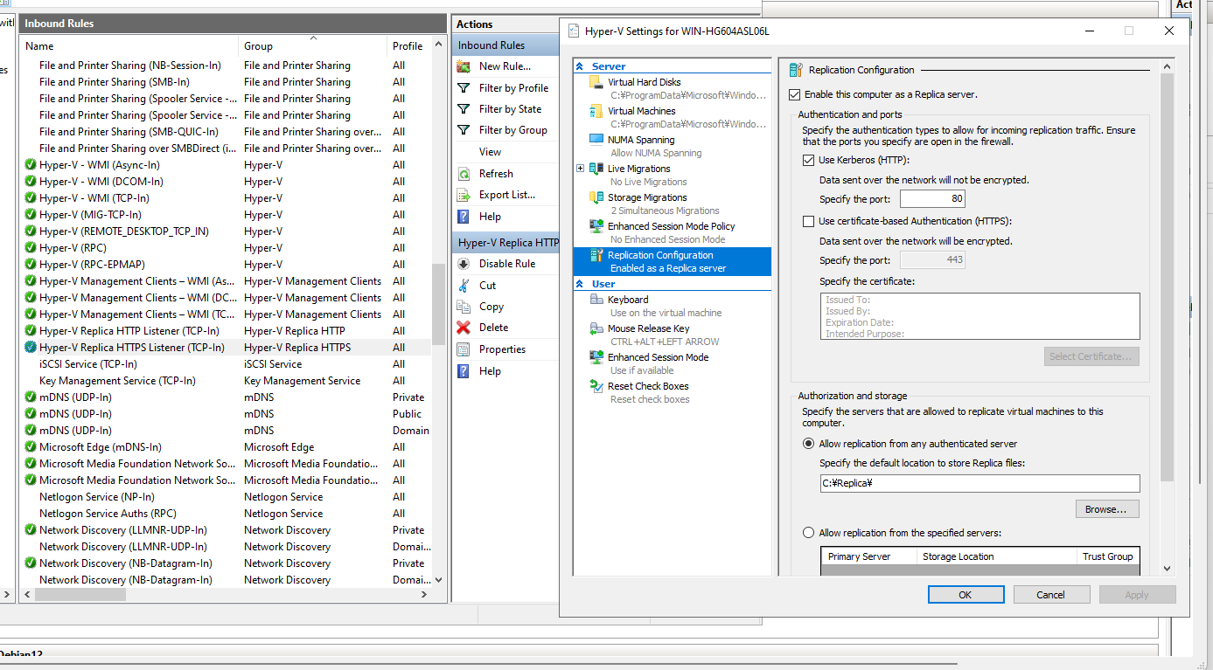
Task: Select Key Management Service (TCP-In) rule
Action: pos(226,381)
